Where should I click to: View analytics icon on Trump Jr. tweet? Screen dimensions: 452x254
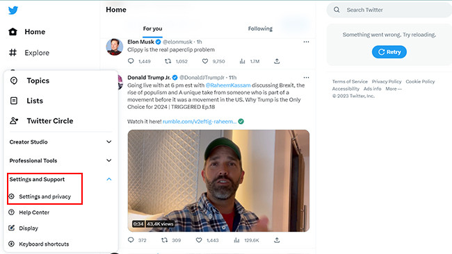click(236, 240)
